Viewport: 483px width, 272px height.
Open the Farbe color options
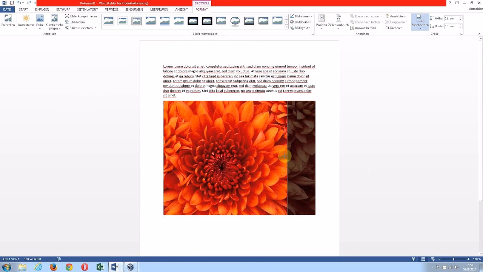[x=40, y=20]
